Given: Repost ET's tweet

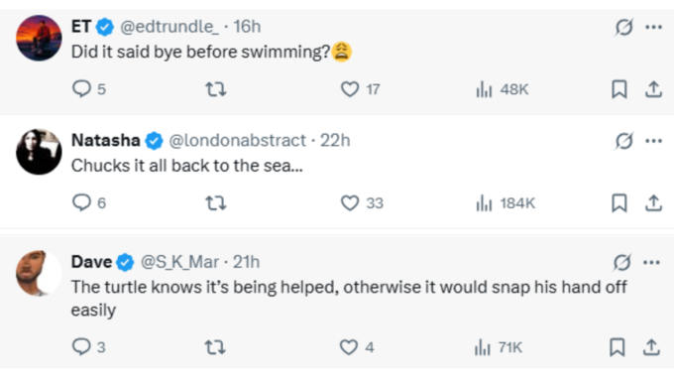Looking at the screenshot, I should 215,89.
